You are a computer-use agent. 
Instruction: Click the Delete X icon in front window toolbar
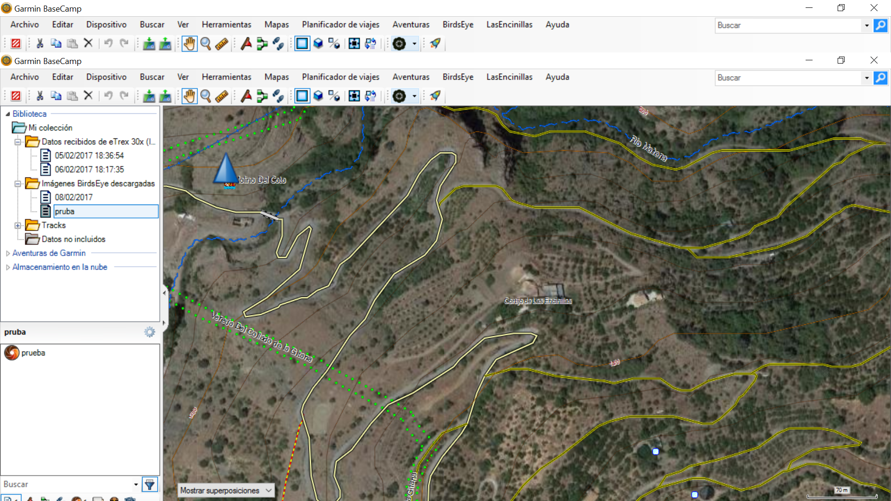88,96
